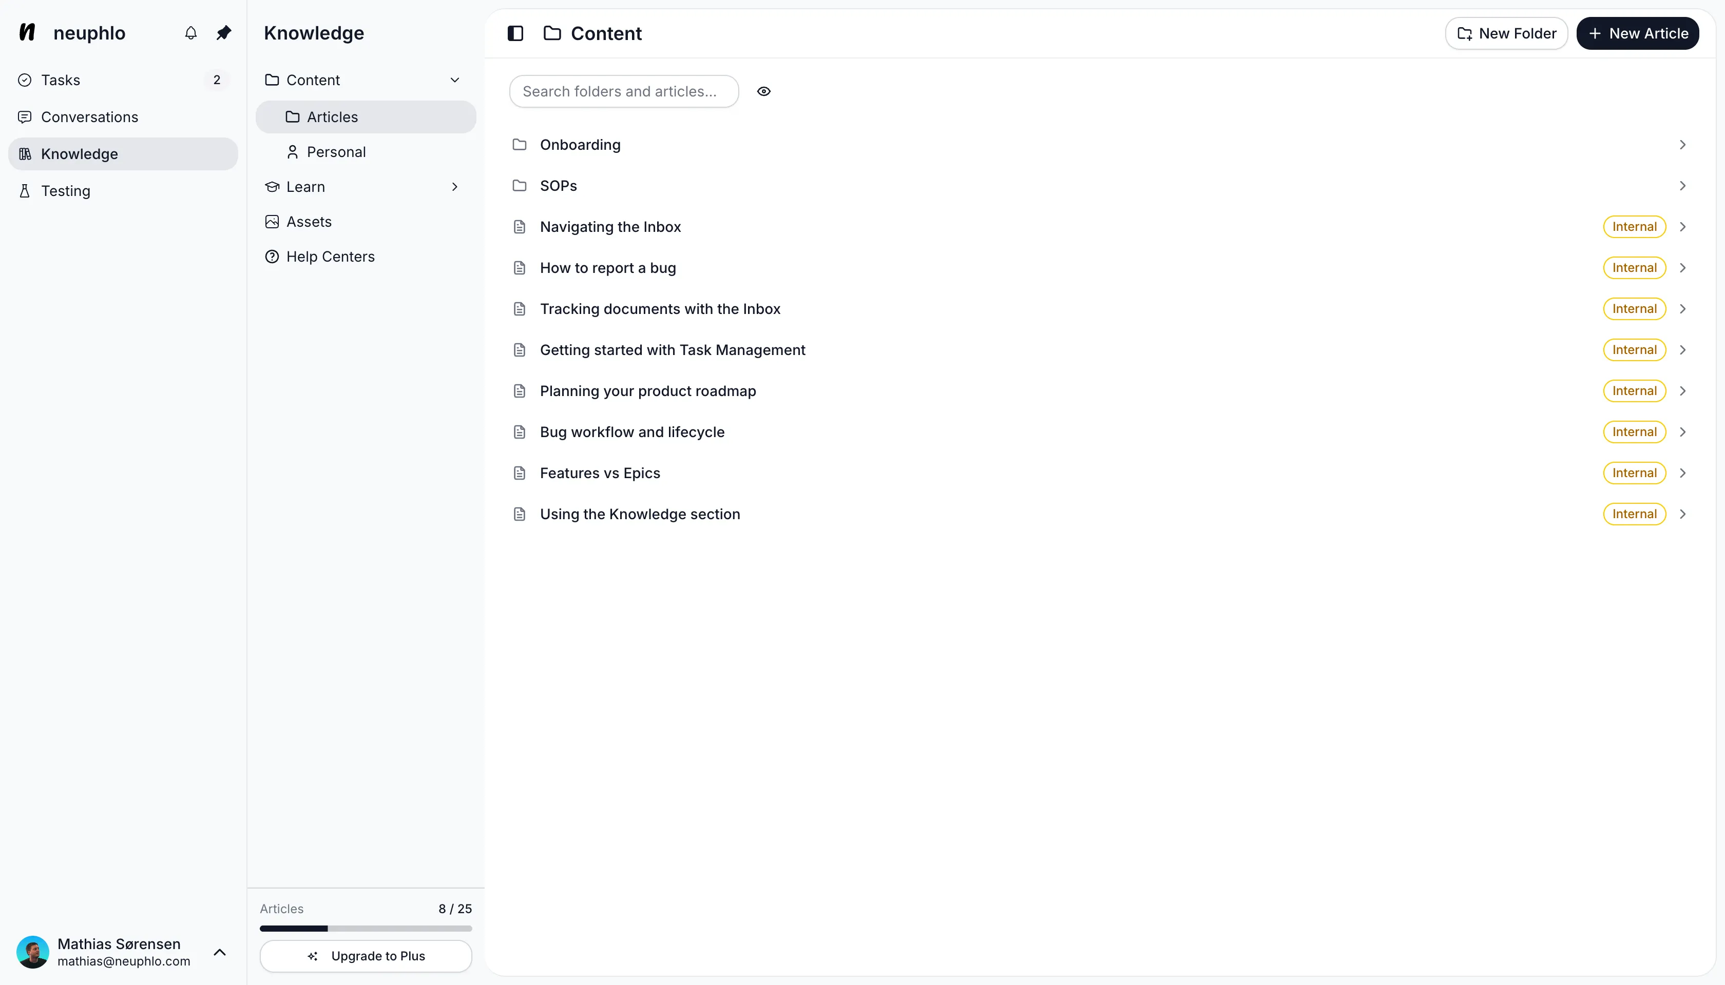Toggle article visibility with the eye icon
This screenshot has width=1725, height=985.
(x=763, y=91)
